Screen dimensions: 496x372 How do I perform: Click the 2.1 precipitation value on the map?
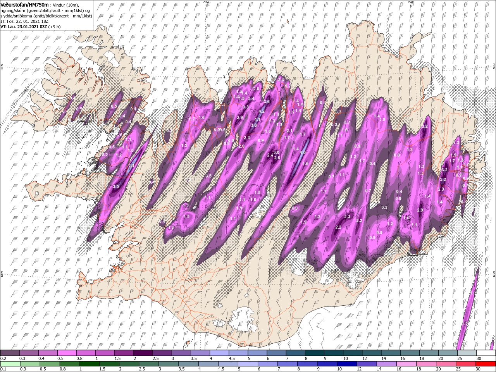(x=289, y=131)
